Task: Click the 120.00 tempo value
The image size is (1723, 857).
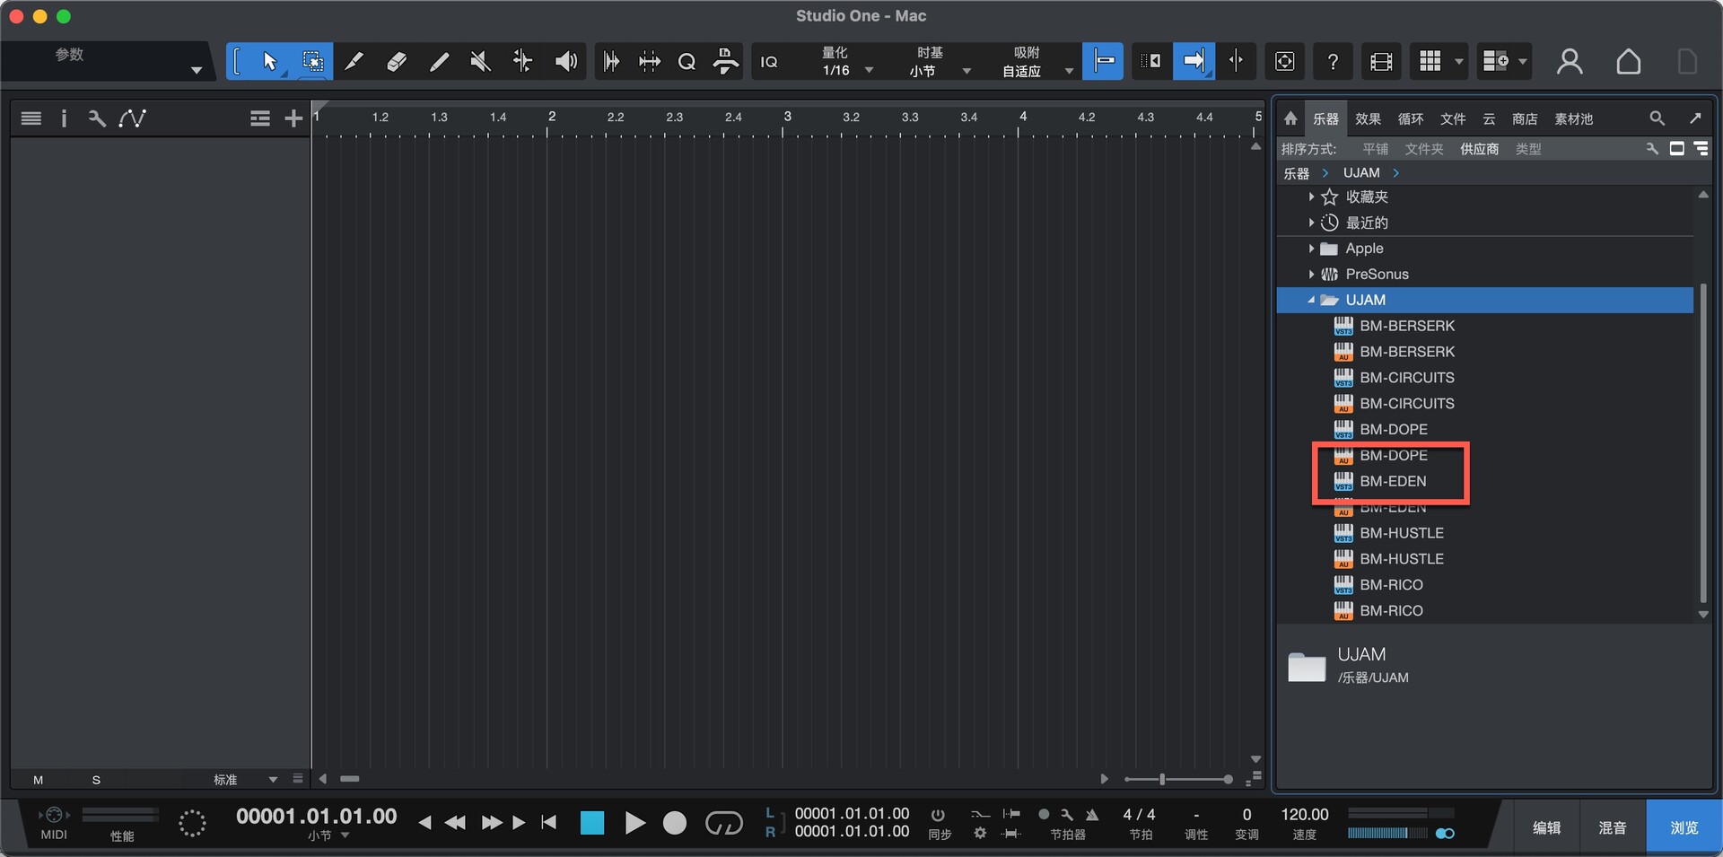Action: (x=1304, y=815)
